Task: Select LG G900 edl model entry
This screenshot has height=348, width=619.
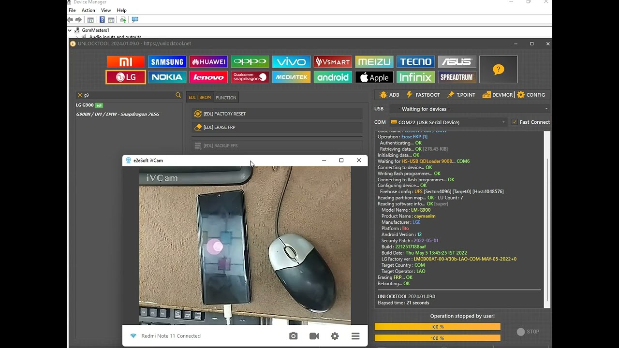Action: pos(89,105)
